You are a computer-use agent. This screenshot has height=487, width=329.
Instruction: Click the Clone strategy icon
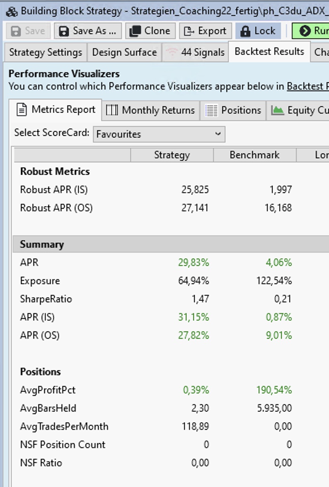[x=135, y=31]
